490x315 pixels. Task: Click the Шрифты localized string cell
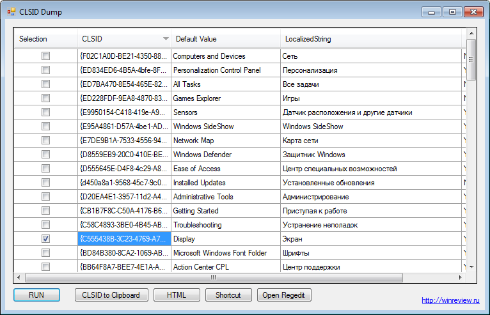click(x=371, y=253)
